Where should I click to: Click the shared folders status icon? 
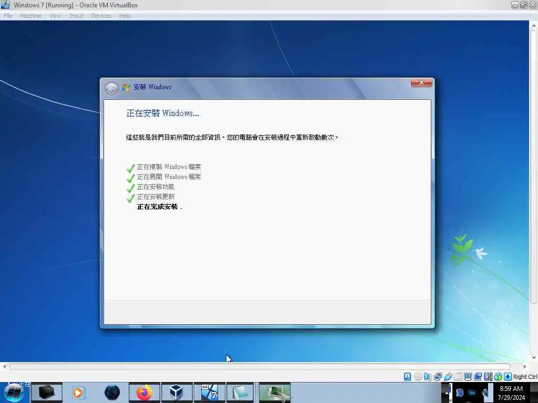click(458, 377)
